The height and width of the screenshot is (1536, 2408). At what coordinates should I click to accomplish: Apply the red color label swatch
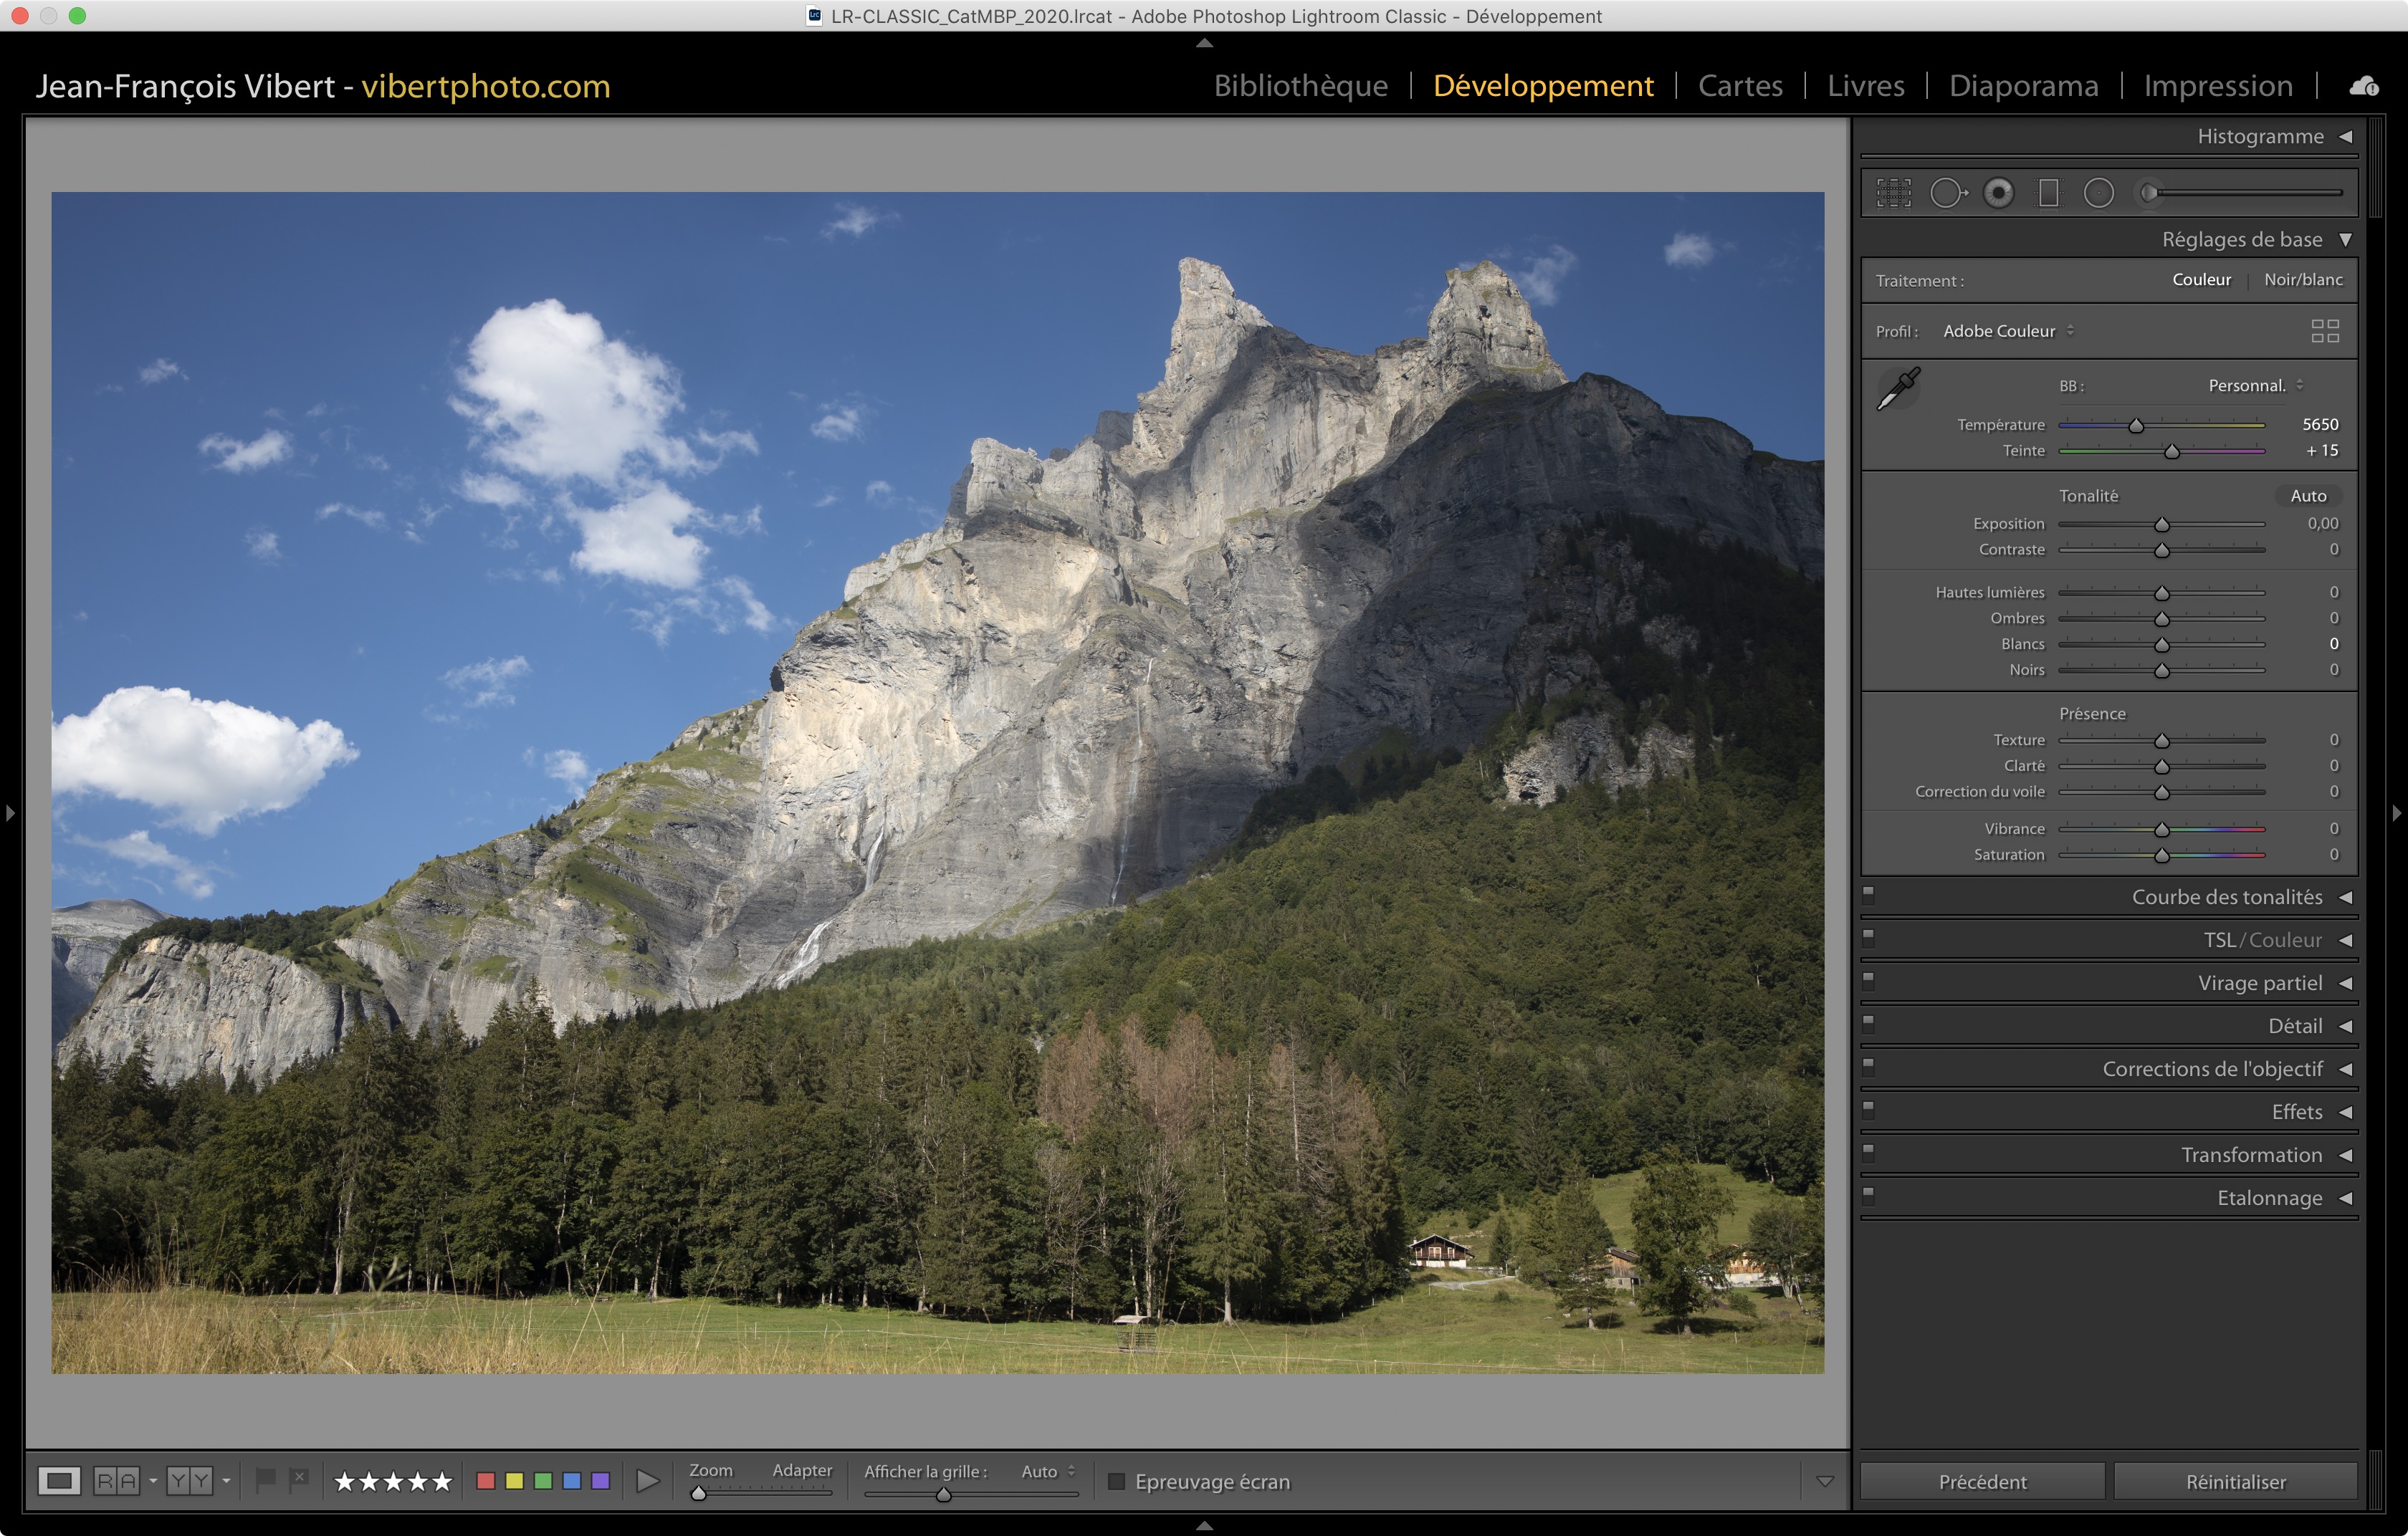pyautogui.click(x=486, y=1481)
